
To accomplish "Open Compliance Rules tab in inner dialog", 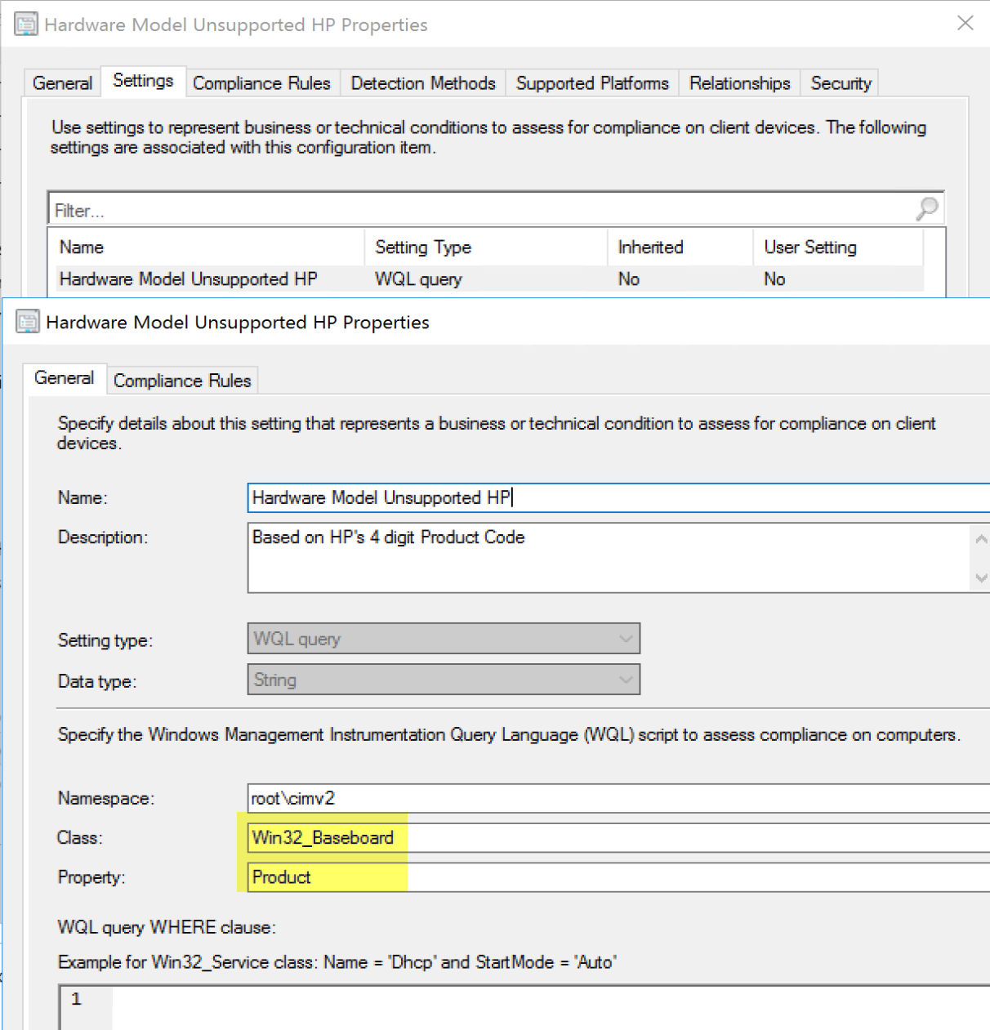I will click(x=182, y=381).
